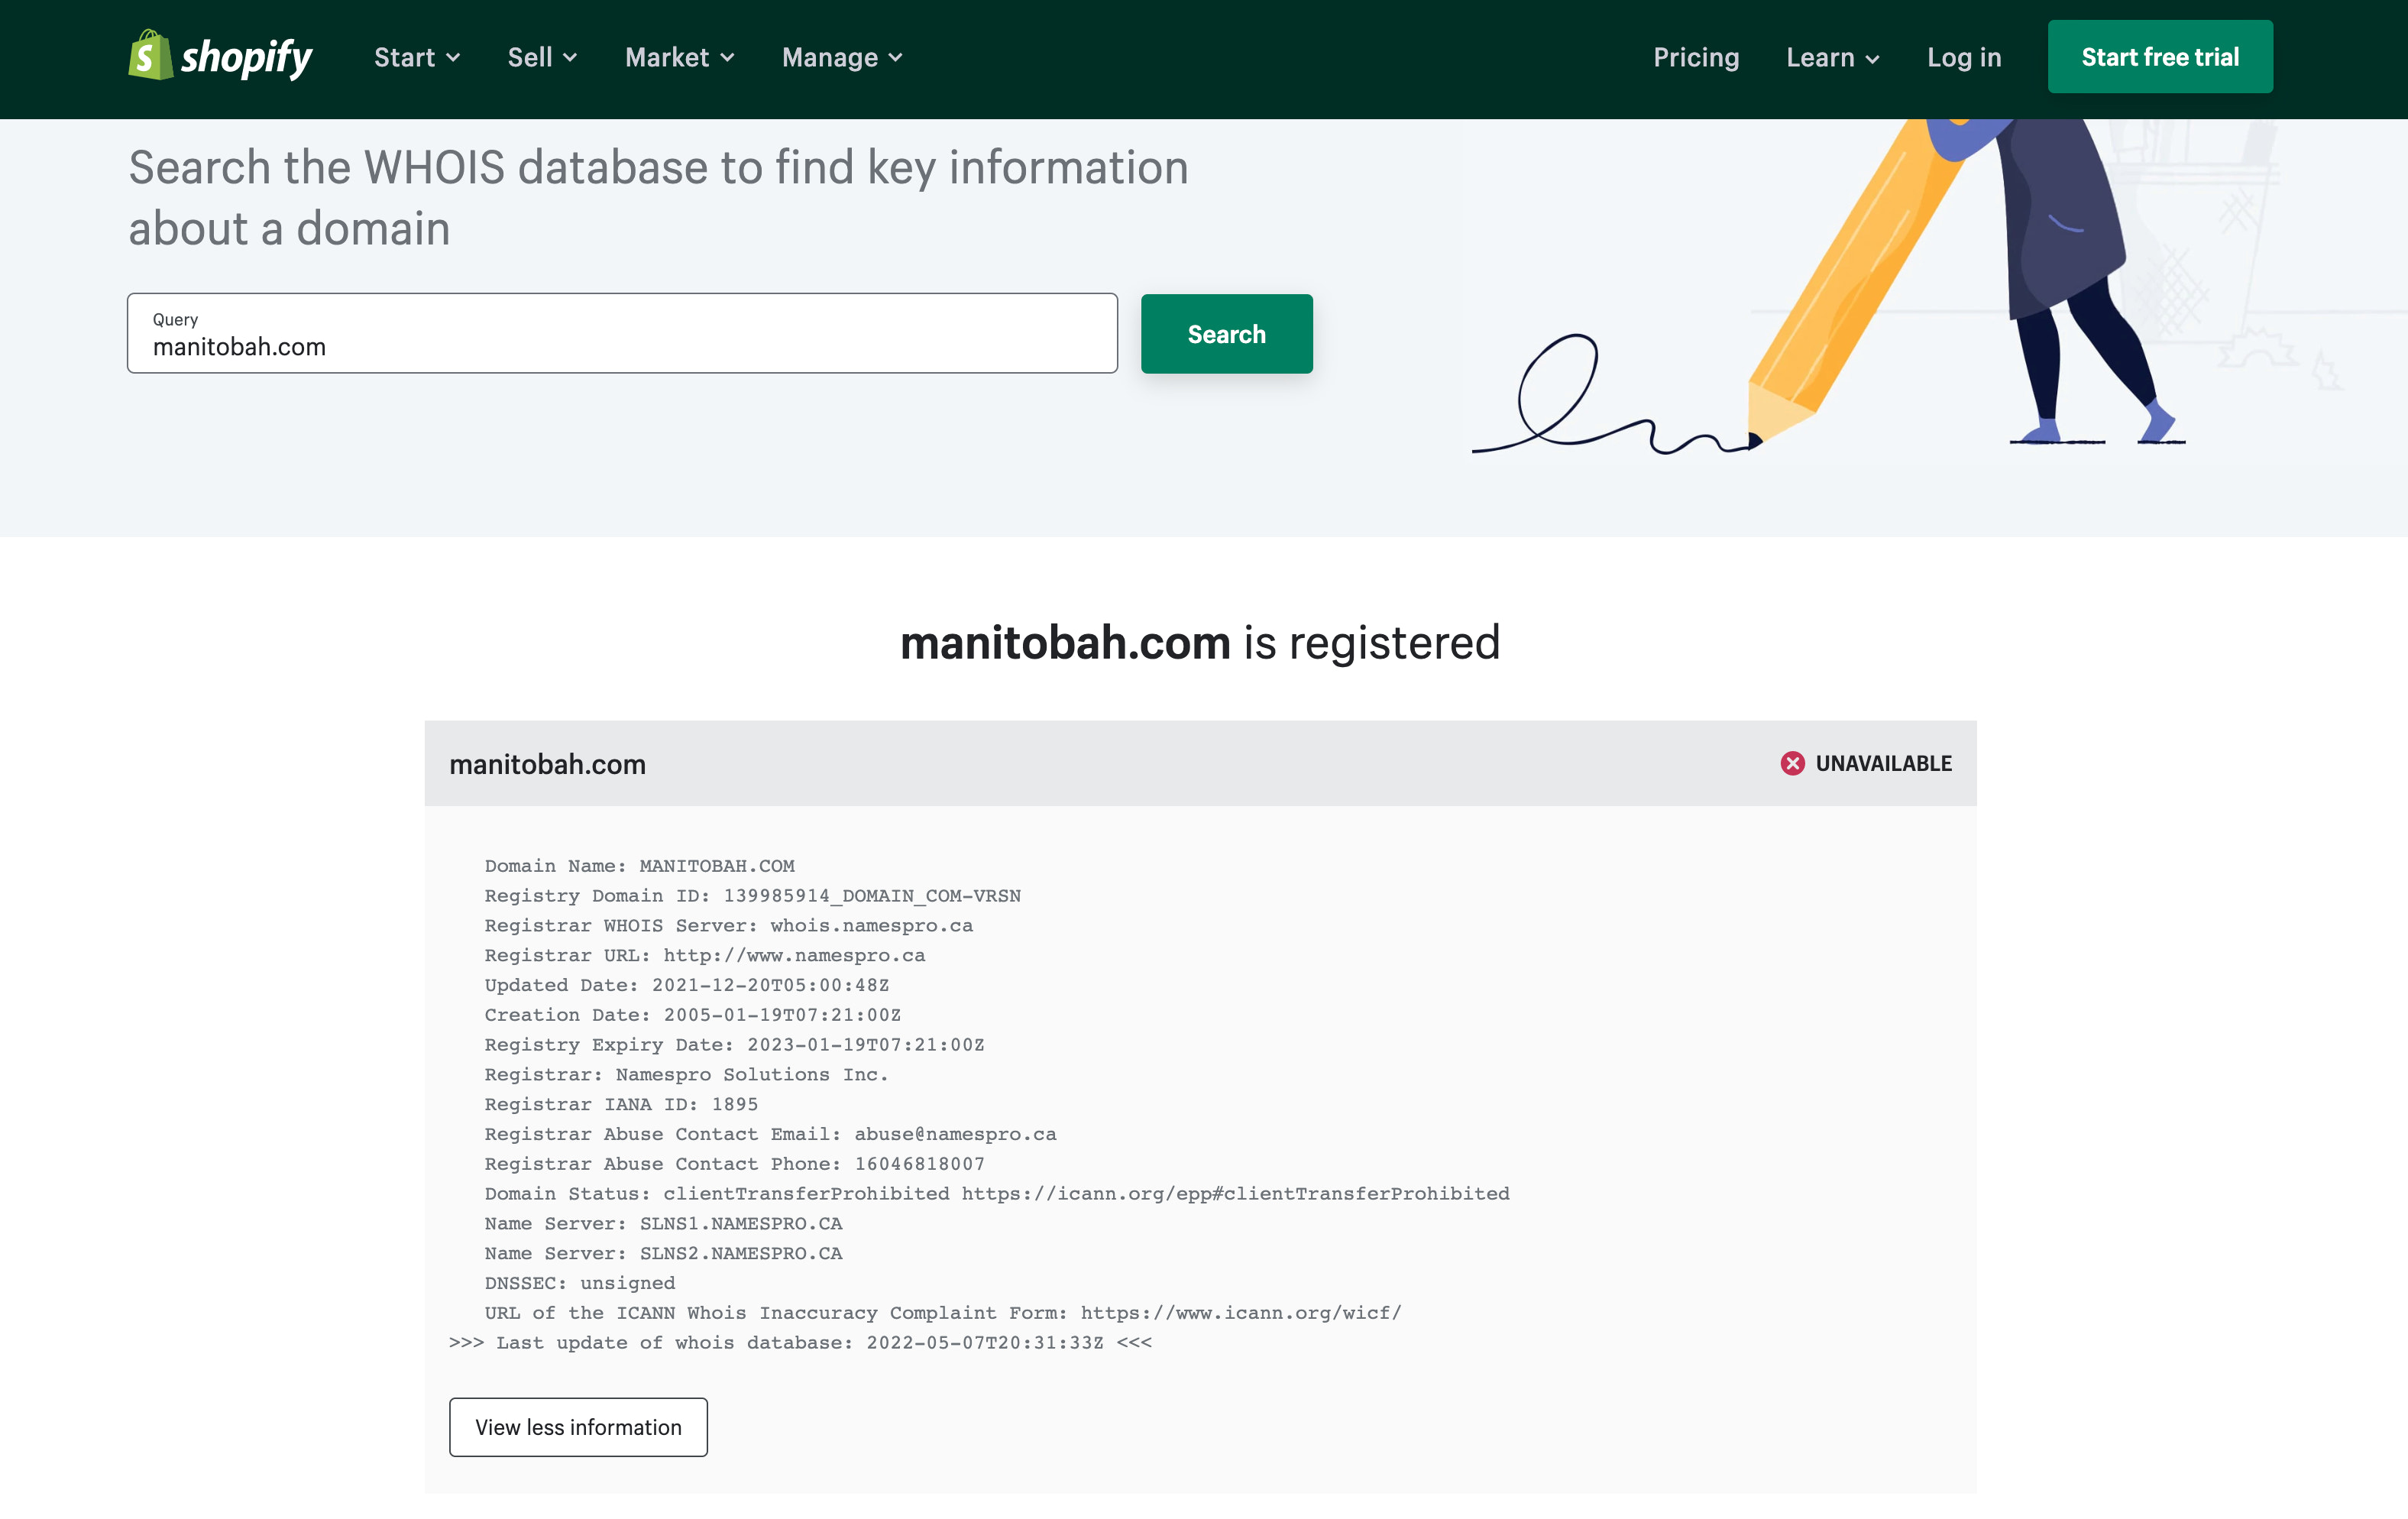The height and width of the screenshot is (1519, 2408).
Task: Click the red UNAVAILABLE status icon
Action: click(1792, 763)
